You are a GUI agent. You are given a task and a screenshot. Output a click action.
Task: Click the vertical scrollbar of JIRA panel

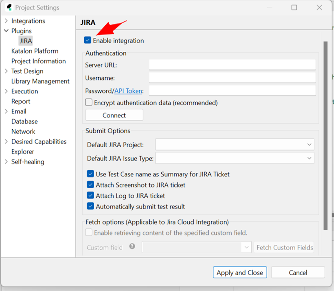point(325,136)
